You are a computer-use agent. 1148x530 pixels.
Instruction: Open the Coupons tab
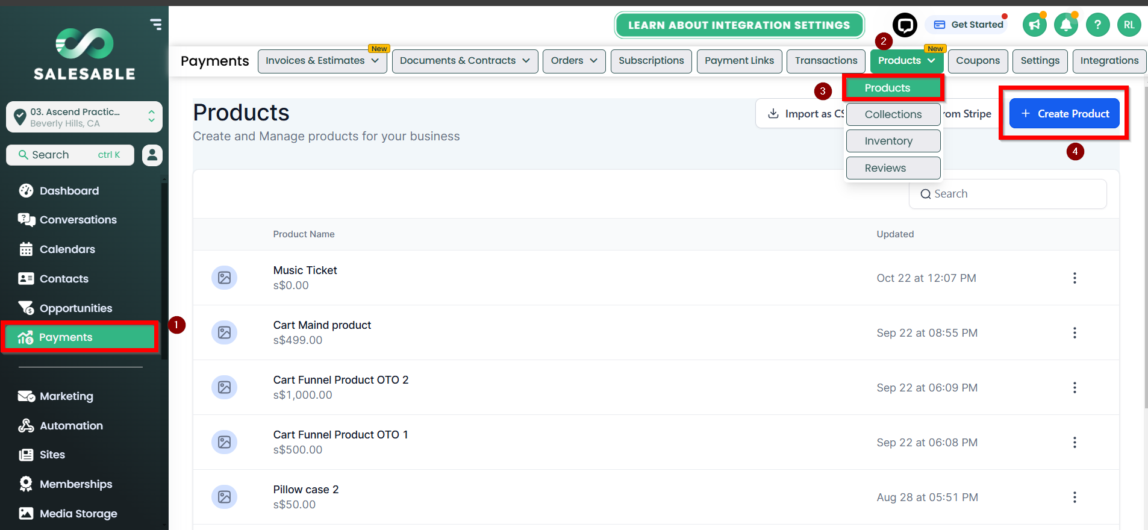click(x=978, y=61)
